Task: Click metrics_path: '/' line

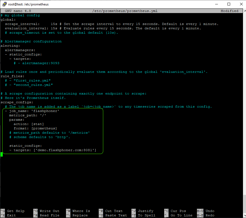Action: click(x=28, y=116)
